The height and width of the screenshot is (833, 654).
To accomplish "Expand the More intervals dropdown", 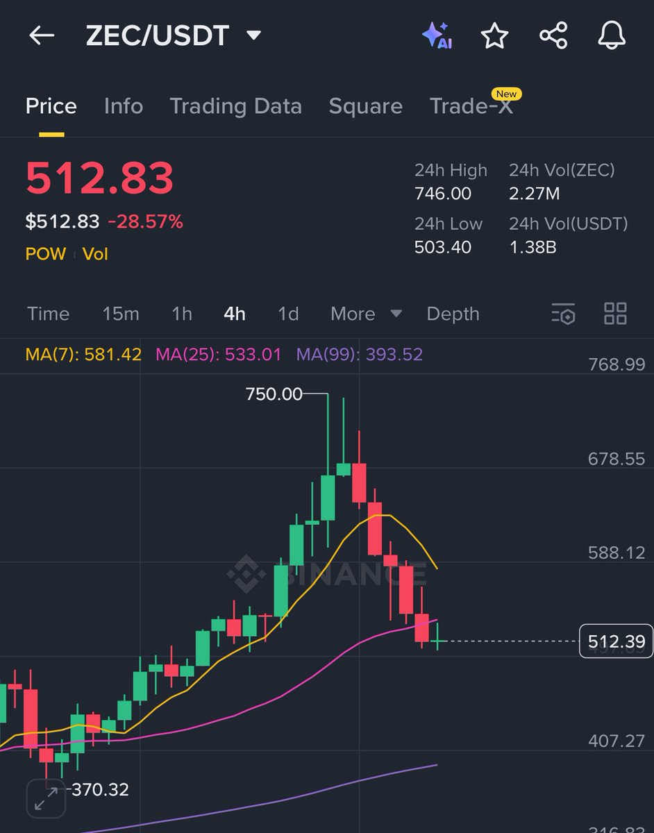I will [x=366, y=314].
